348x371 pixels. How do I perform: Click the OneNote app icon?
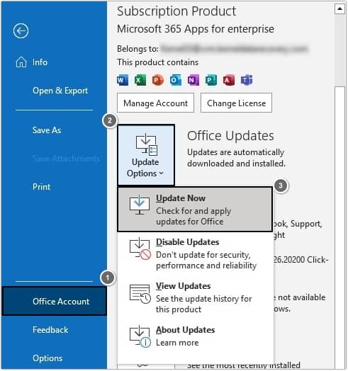point(193,80)
